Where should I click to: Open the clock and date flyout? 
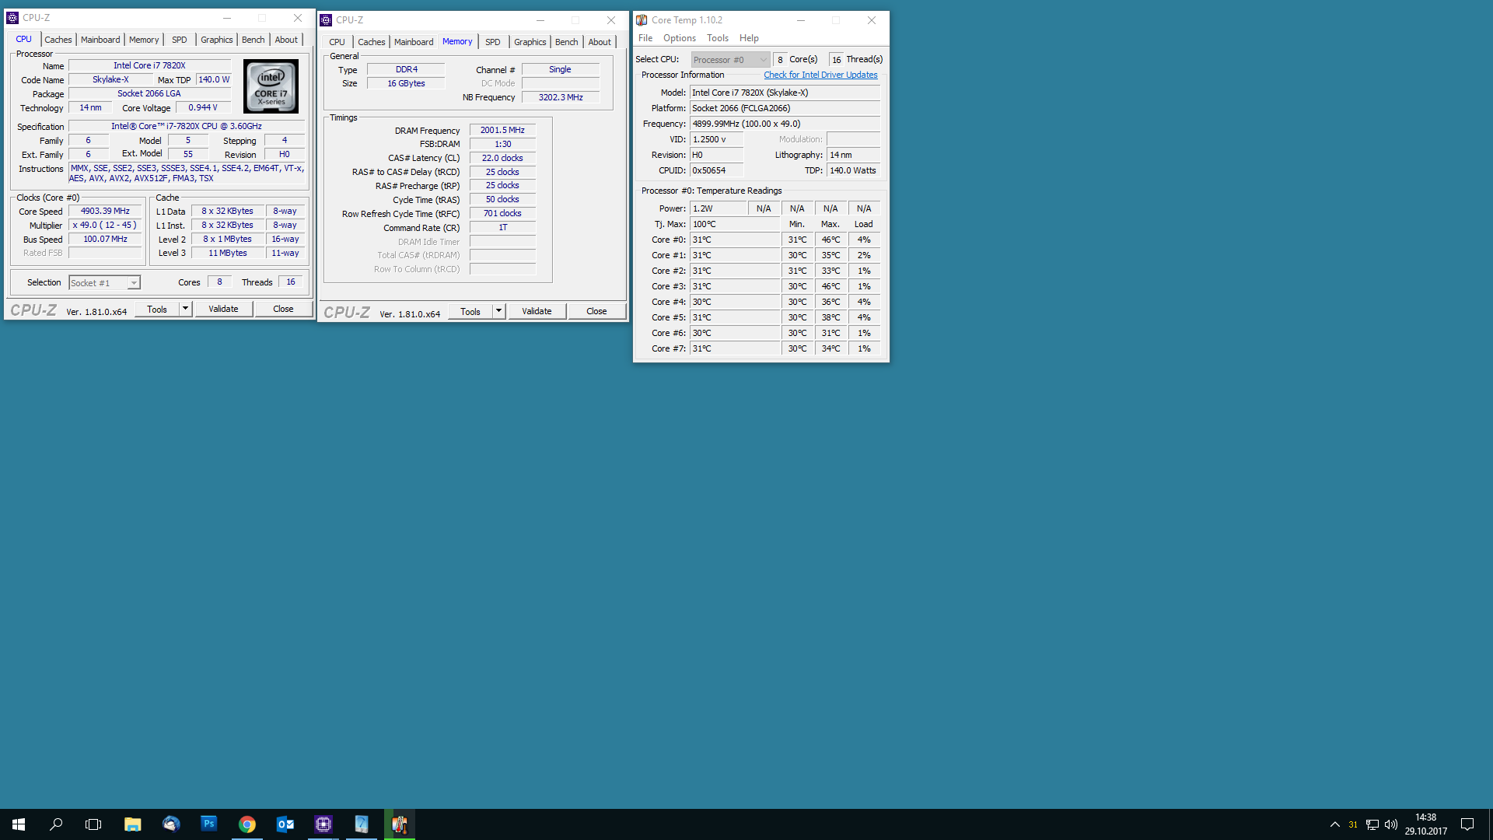coord(1426,824)
